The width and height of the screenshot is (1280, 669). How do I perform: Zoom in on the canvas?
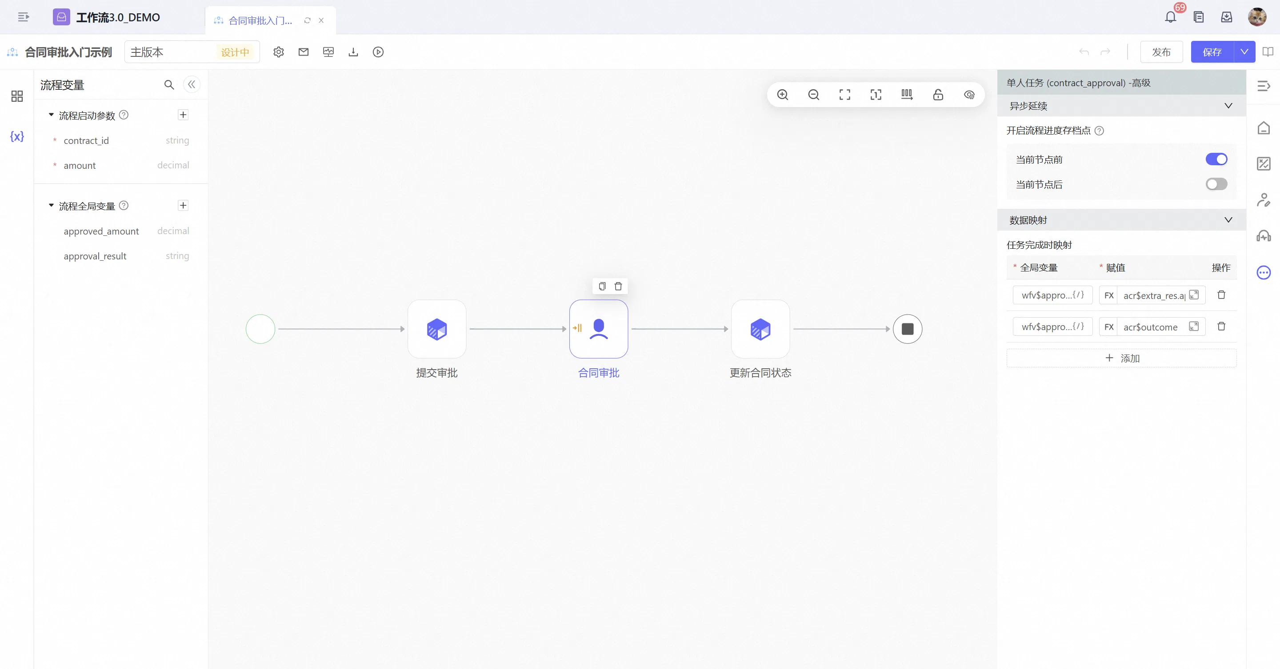point(783,95)
